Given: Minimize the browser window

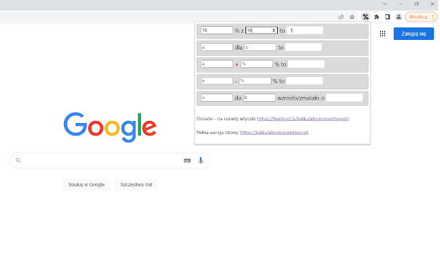Looking at the screenshot, I should [x=401, y=4].
